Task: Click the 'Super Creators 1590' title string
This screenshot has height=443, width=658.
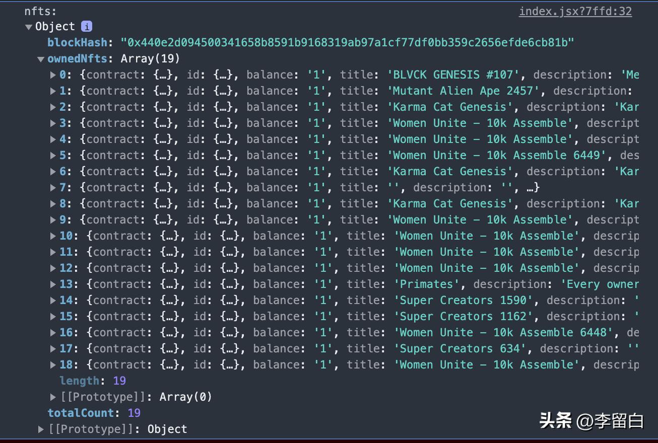Action: [x=464, y=301]
